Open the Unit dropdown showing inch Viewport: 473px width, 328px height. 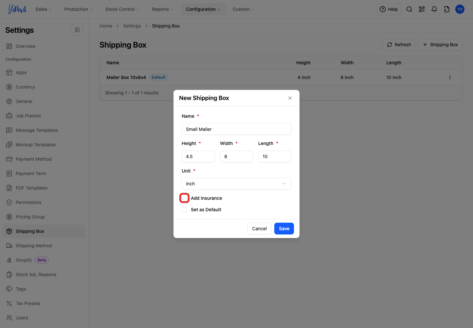coord(236,184)
